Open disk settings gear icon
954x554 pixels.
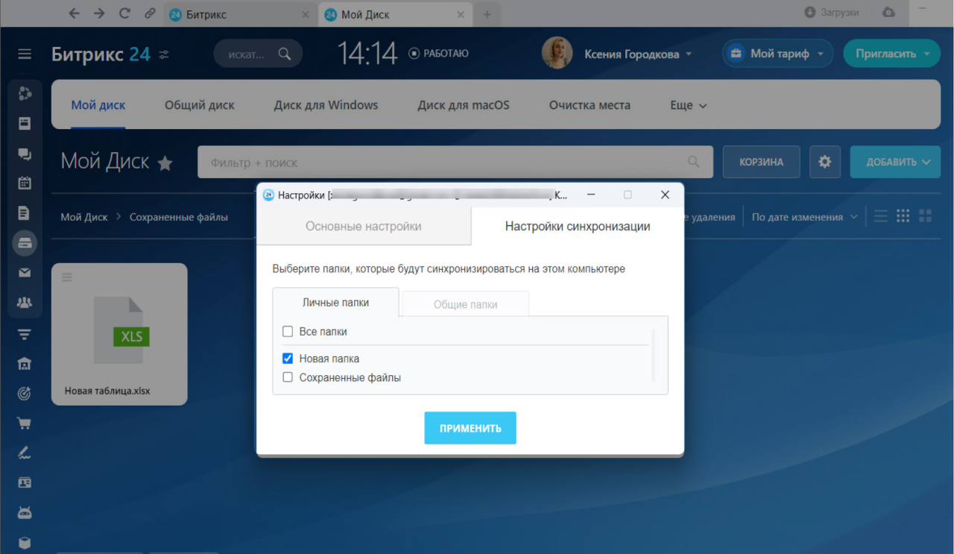click(824, 162)
